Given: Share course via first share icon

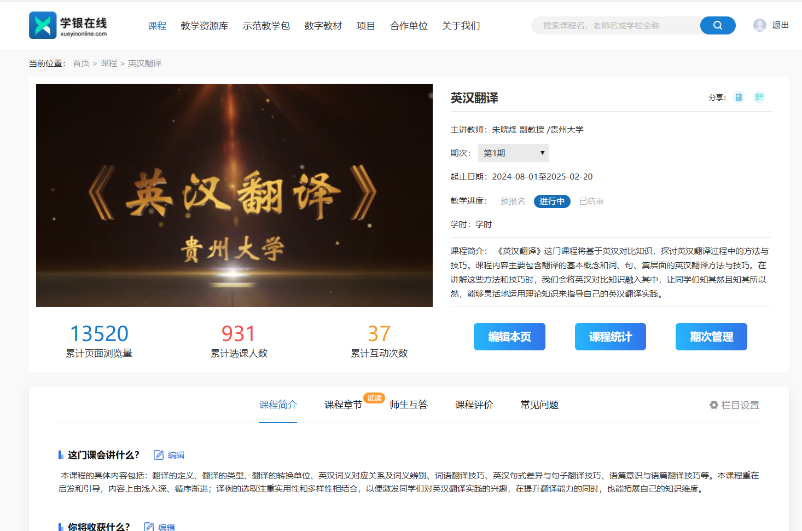Looking at the screenshot, I should 739,97.
